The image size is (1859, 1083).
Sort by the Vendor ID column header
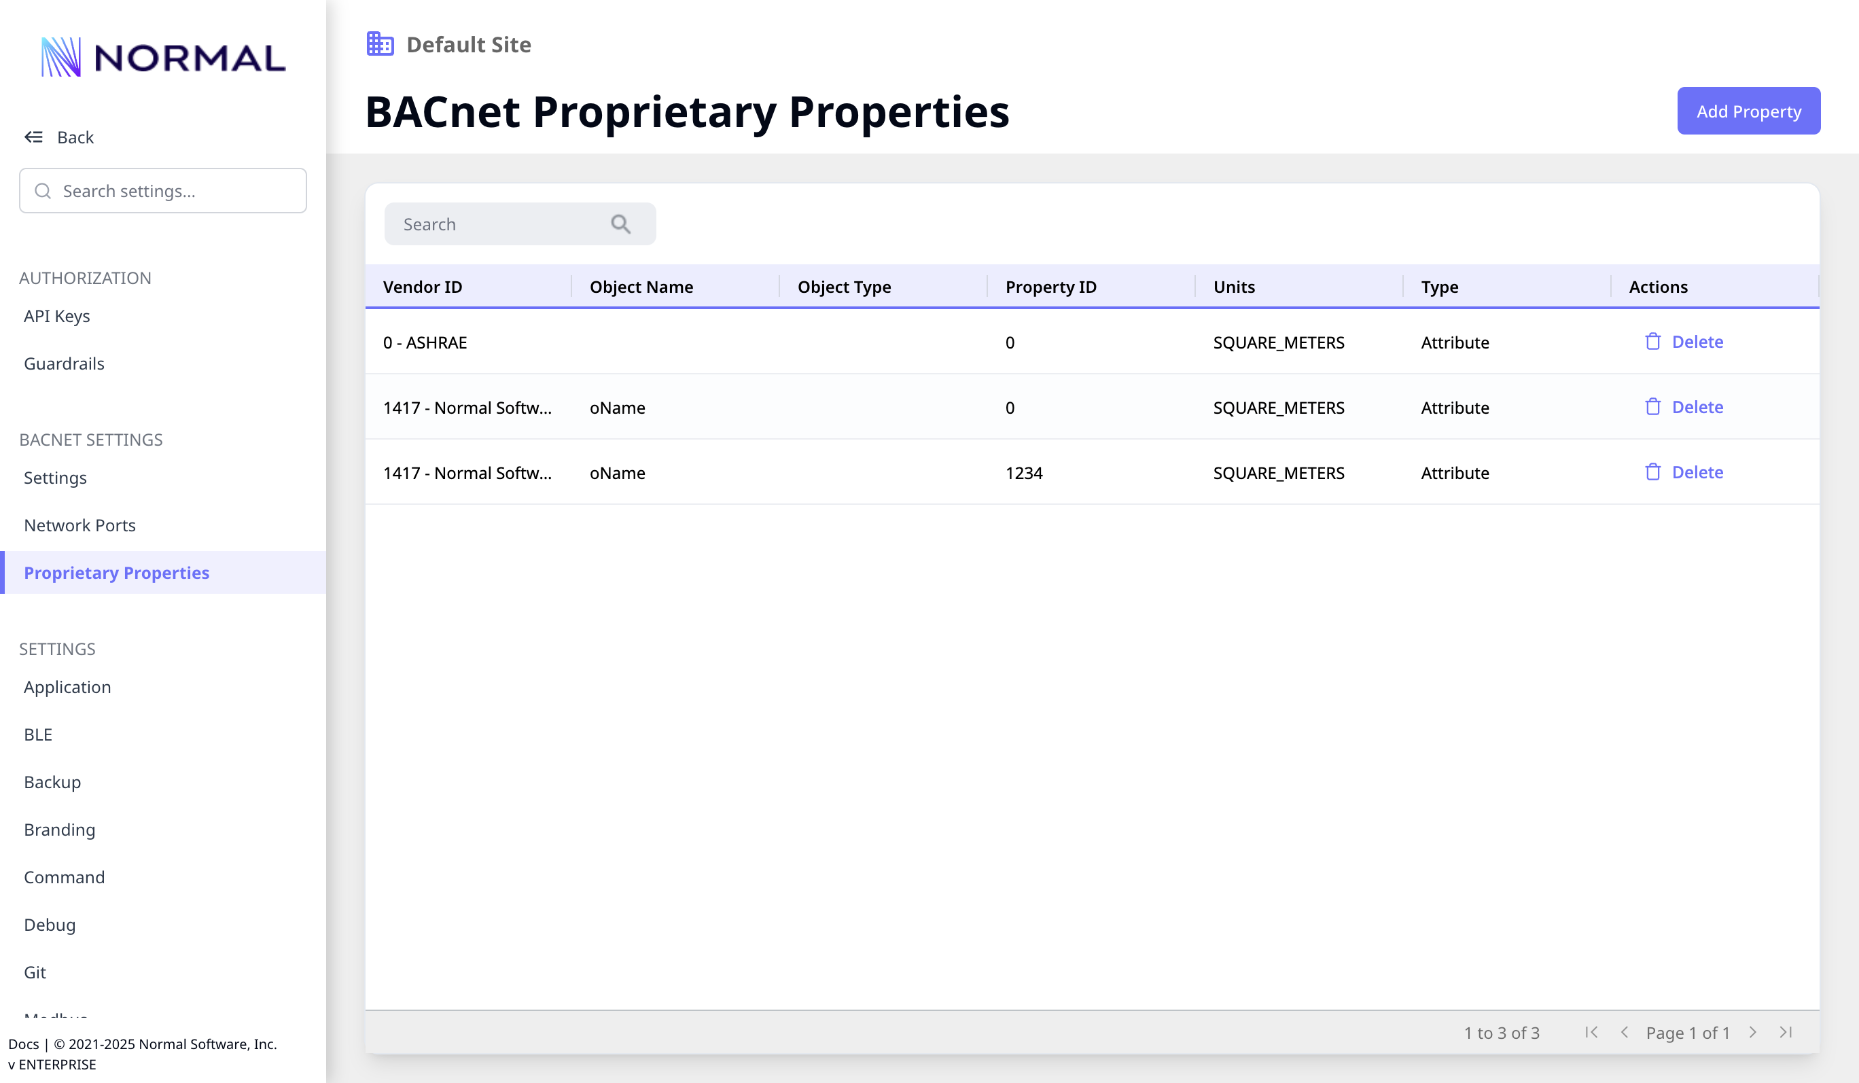point(423,287)
